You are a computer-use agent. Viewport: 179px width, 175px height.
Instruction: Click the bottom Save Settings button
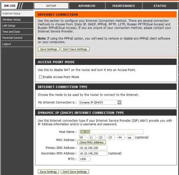48,172
